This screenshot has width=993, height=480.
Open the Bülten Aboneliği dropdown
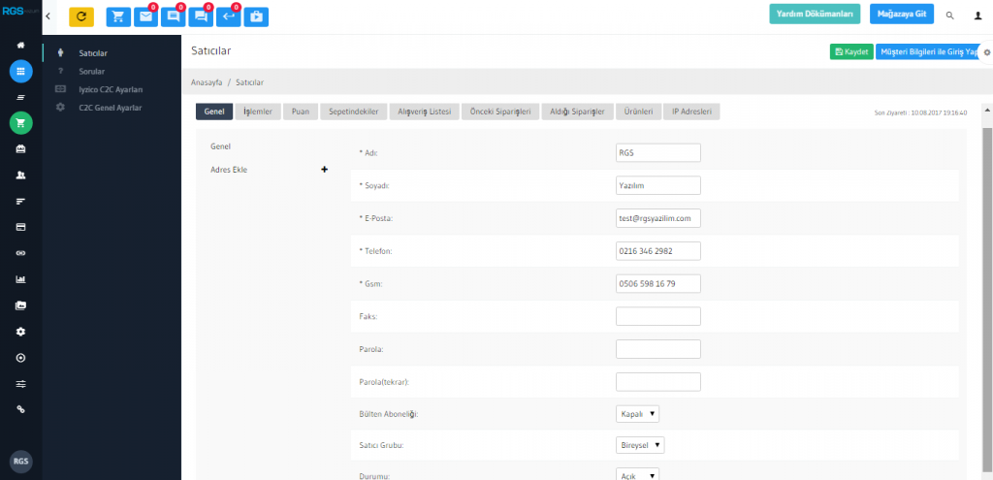click(637, 414)
